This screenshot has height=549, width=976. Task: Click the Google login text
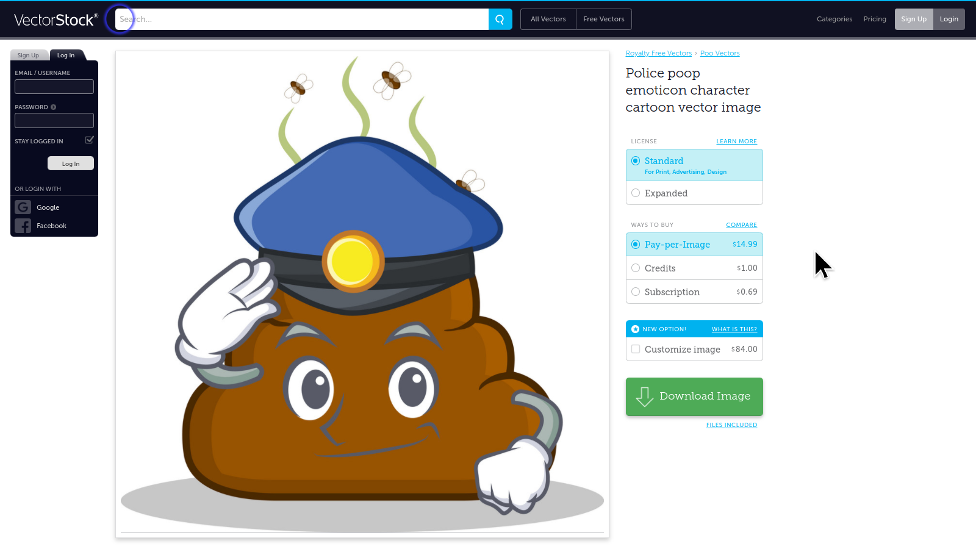tap(48, 208)
